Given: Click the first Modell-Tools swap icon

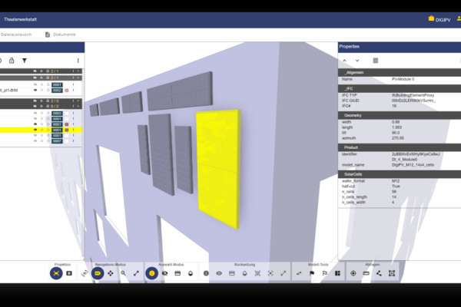Looking at the screenshot, I should pyautogui.click(x=299, y=273).
